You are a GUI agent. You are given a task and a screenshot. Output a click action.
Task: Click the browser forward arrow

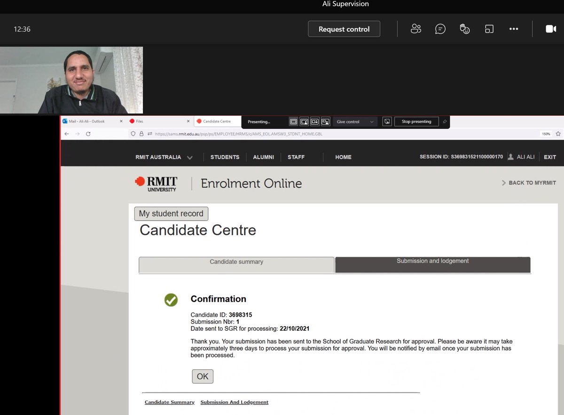click(78, 134)
